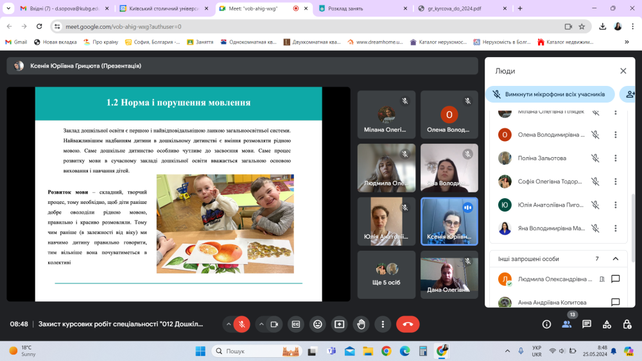Screen dimensions: 642x361
Task: Open the Ще 5 осіб tile
Action: pos(386,274)
